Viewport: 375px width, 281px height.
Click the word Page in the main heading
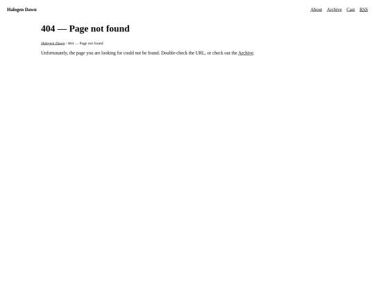click(78, 28)
